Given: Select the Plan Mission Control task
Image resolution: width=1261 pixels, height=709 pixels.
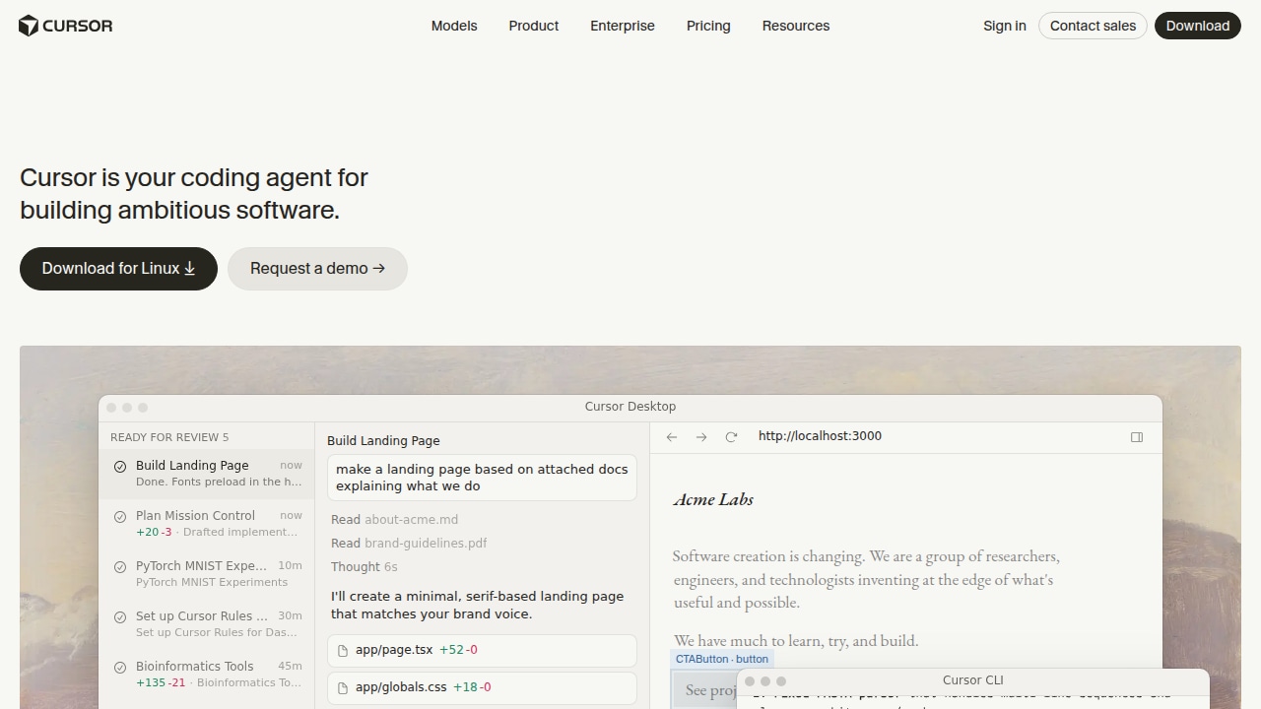Looking at the screenshot, I should 207,524.
